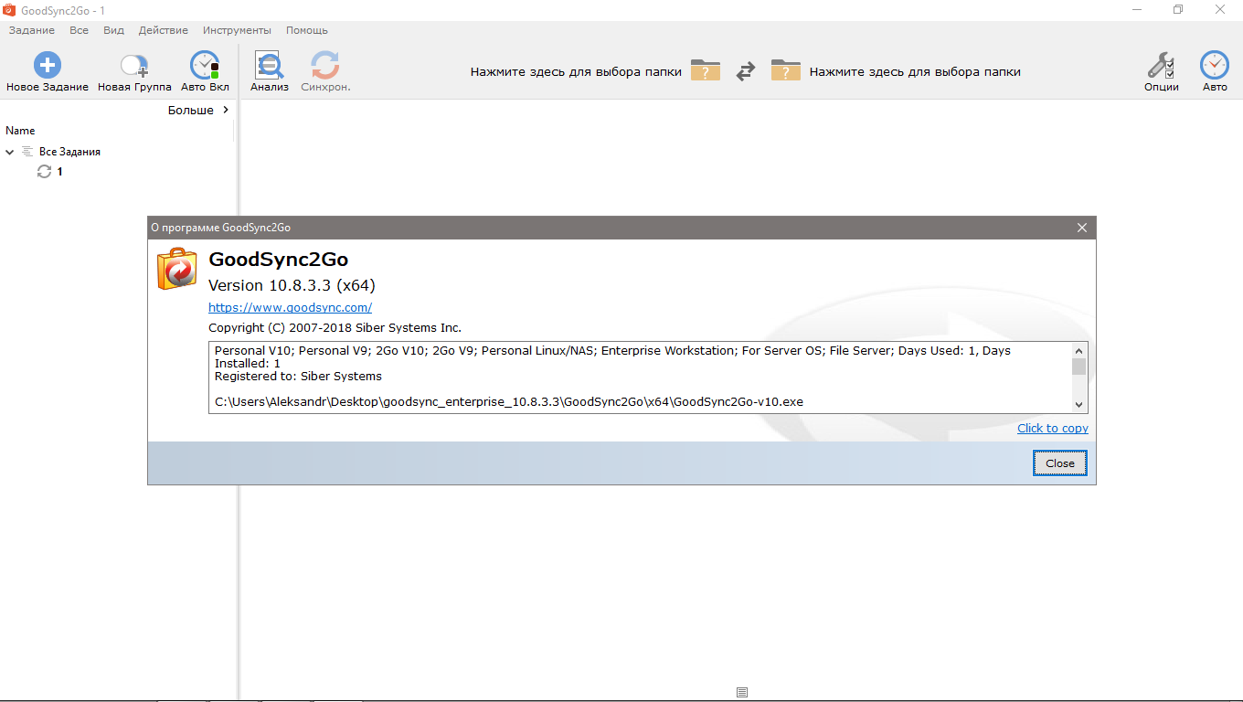Close the About dialog with Close button
The width and height of the screenshot is (1243, 702).
[x=1060, y=463]
